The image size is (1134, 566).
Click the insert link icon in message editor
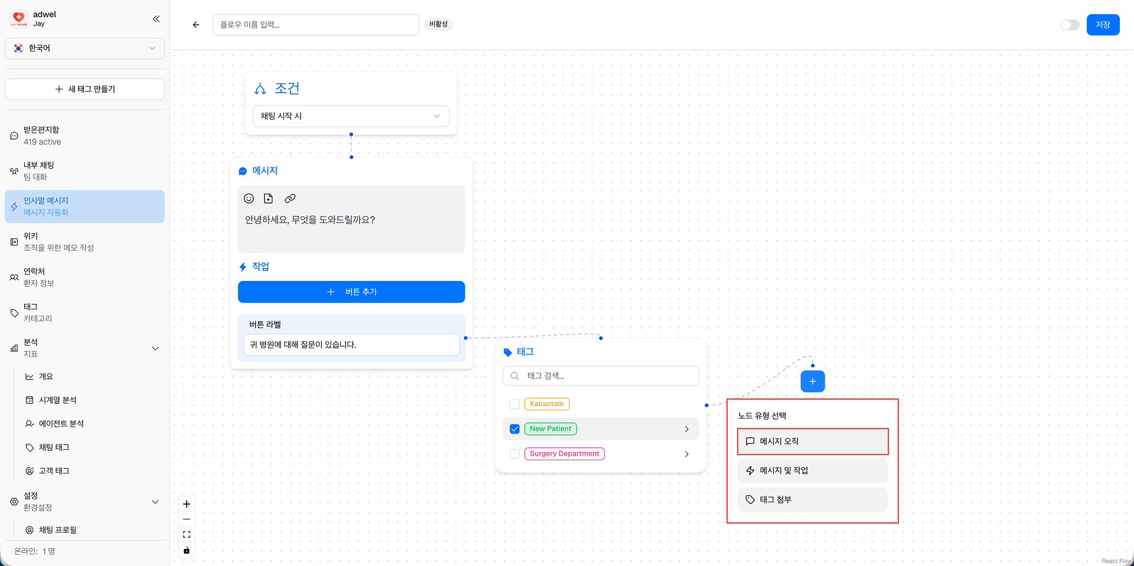290,198
